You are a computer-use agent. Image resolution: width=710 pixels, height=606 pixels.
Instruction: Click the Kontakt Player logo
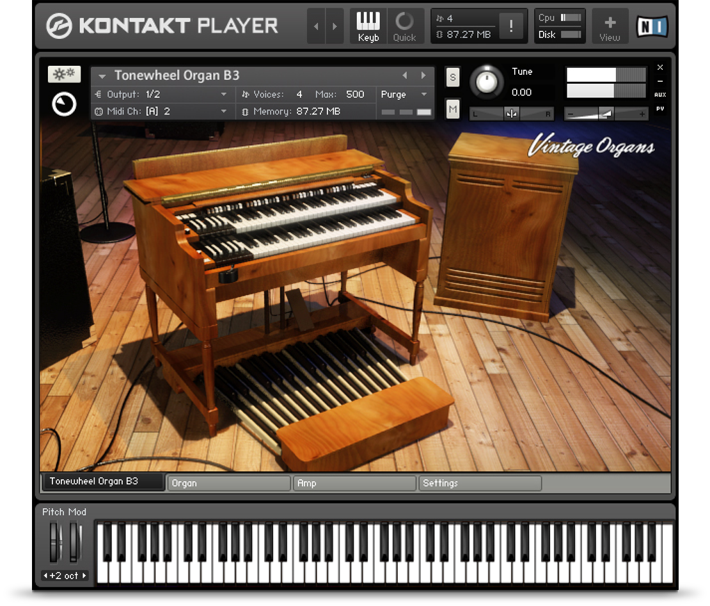pos(162,26)
